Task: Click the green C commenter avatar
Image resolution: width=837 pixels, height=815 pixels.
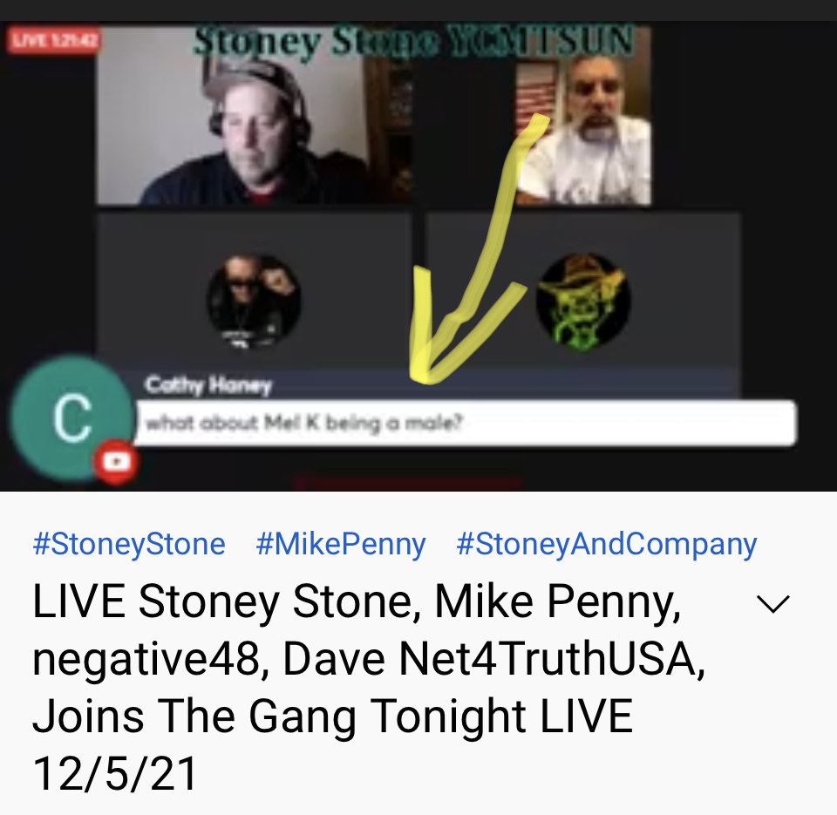Action: click(x=71, y=418)
